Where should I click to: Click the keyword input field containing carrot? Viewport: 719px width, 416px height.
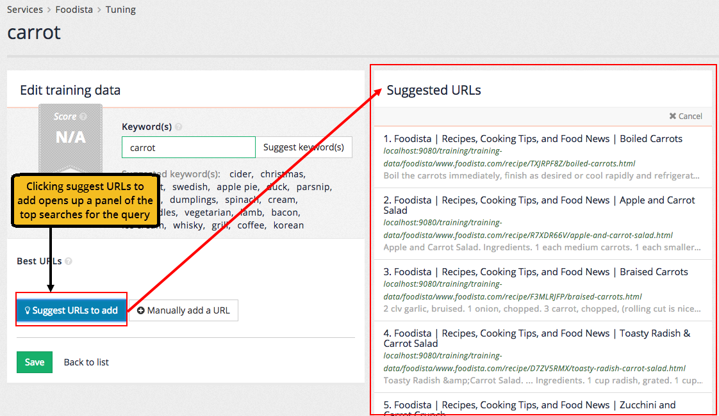point(188,147)
